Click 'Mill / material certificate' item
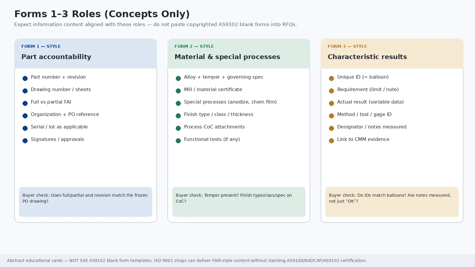 [213, 89]
